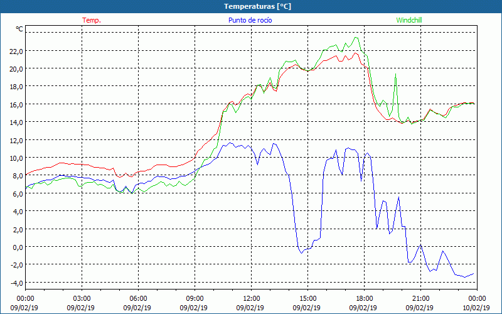502x314 pixels.
Task: Click the 18:00 time axis label
Action: coord(365,299)
